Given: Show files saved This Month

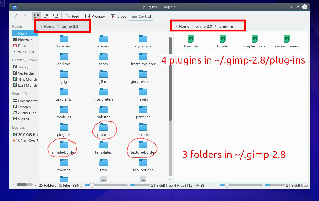Looking at the screenshot, I should (25, 79).
